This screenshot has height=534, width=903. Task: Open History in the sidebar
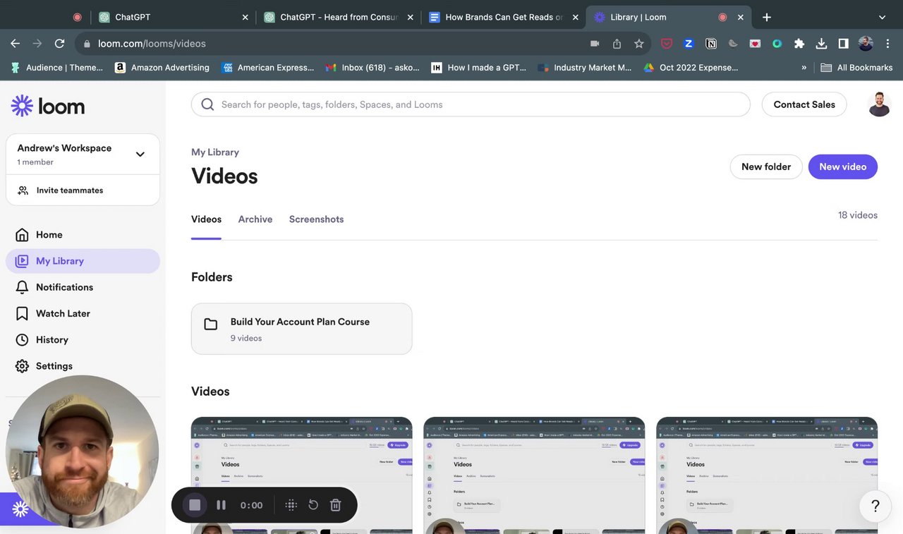click(83, 340)
